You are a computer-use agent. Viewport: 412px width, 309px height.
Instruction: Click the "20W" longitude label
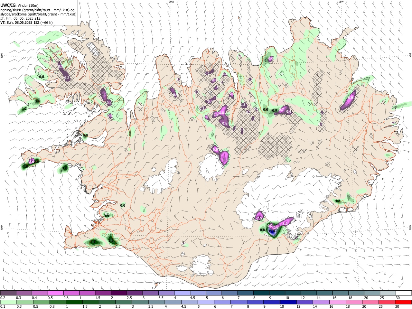(x=171, y=2)
